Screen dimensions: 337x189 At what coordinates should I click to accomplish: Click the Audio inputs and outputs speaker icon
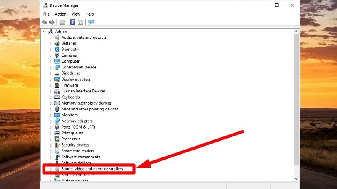57,37
